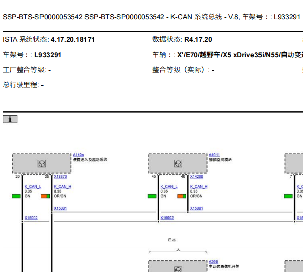Click the '脚部空间模块' module label
The height and width of the screenshot is (272, 303).
pyautogui.click(x=220, y=160)
